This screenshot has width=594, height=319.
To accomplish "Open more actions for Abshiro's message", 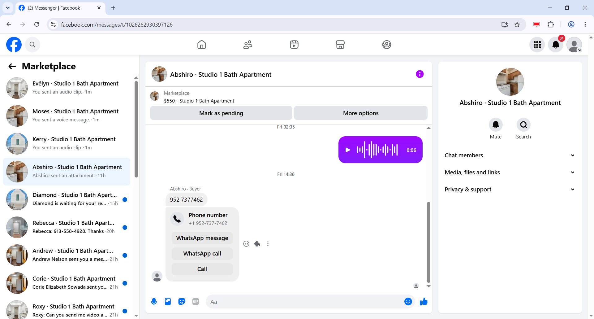I will pos(268,244).
